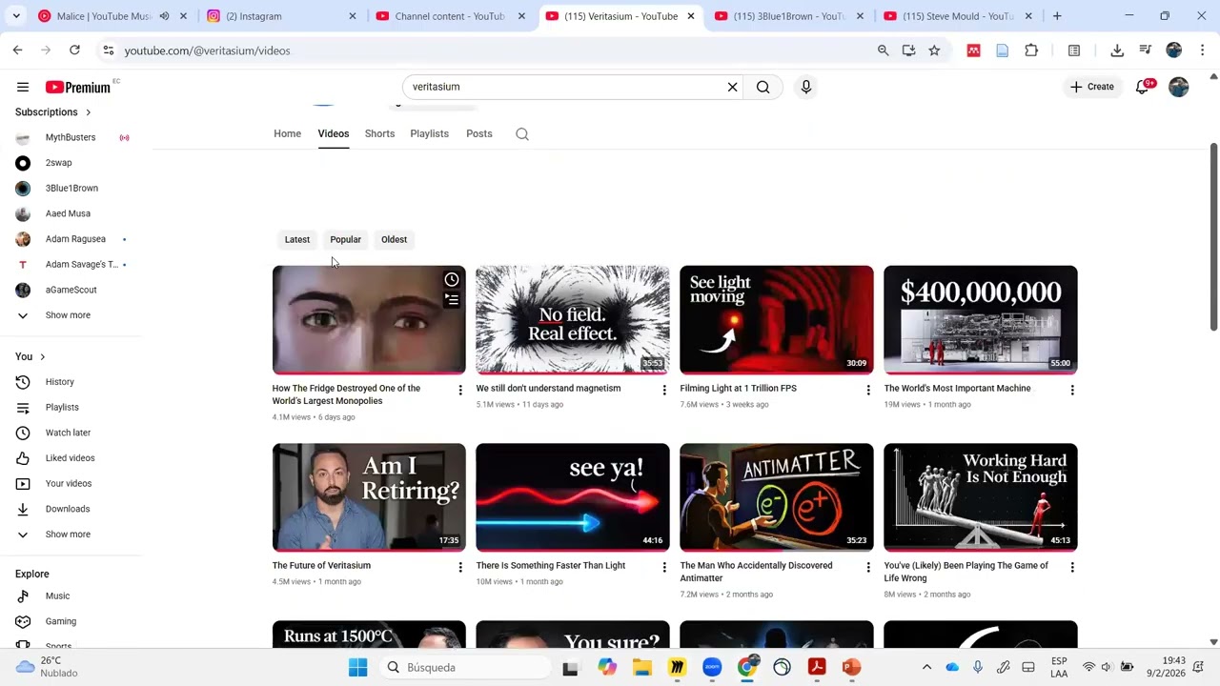Open a new browser tab
The image size is (1220, 686).
click(1057, 16)
